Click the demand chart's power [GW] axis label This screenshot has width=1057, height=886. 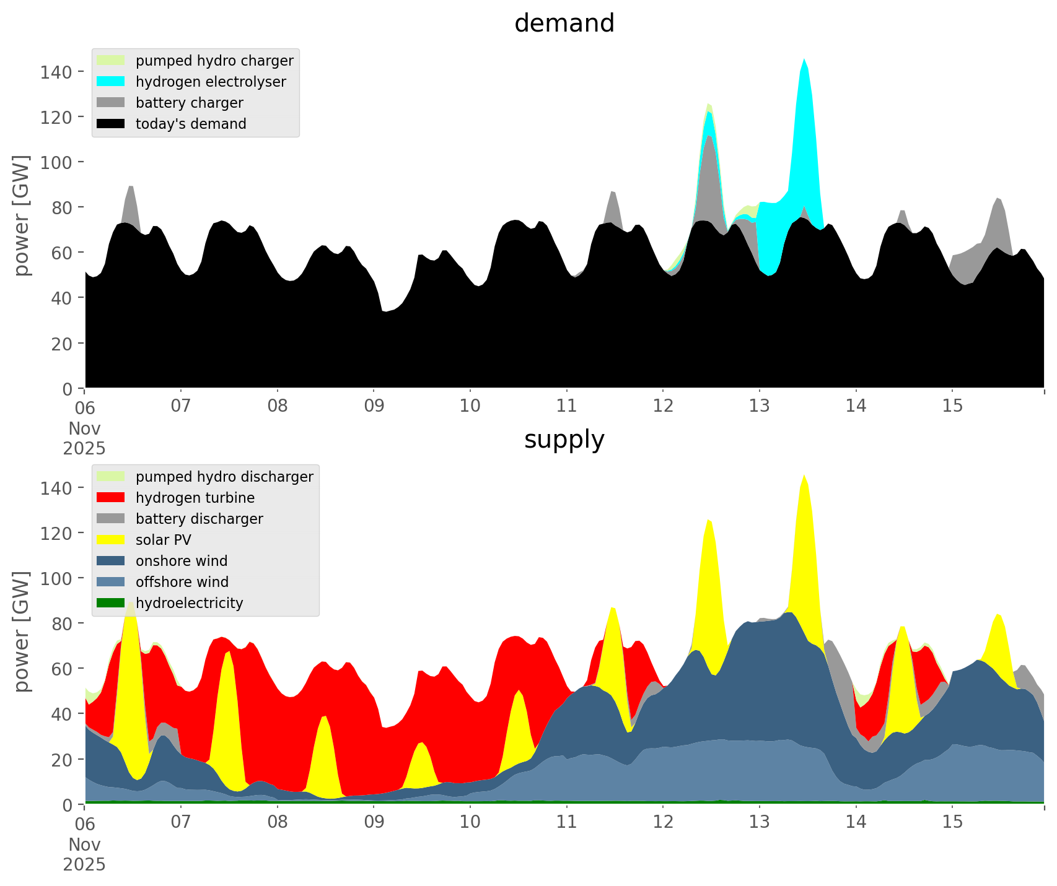click(22, 215)
